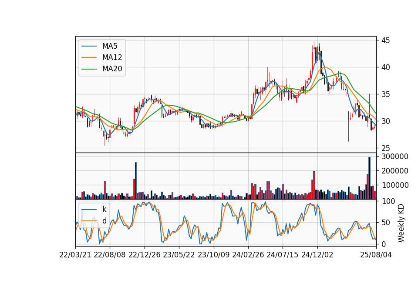Click the orange MA12 legend line sample
The width and height of the screenshot is (418, 300).
pos(89,57)
